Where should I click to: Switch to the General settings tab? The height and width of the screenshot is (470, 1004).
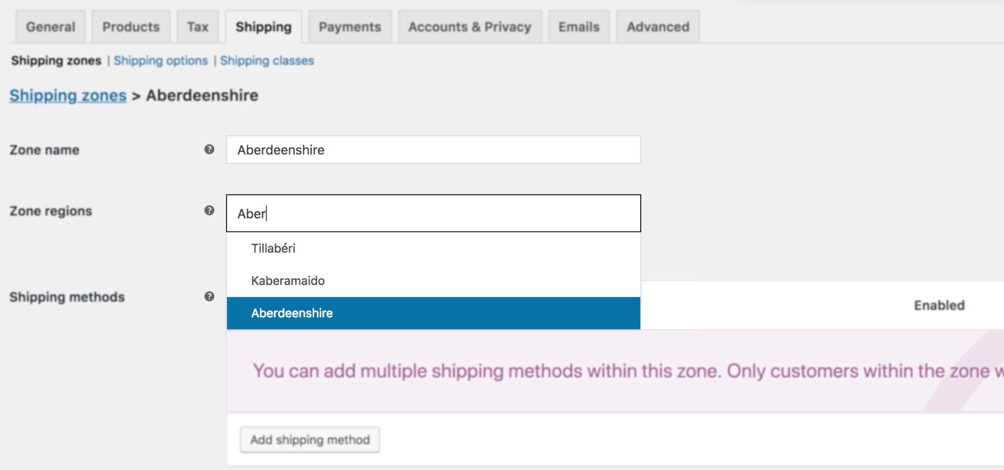click(x=50, y=27)
